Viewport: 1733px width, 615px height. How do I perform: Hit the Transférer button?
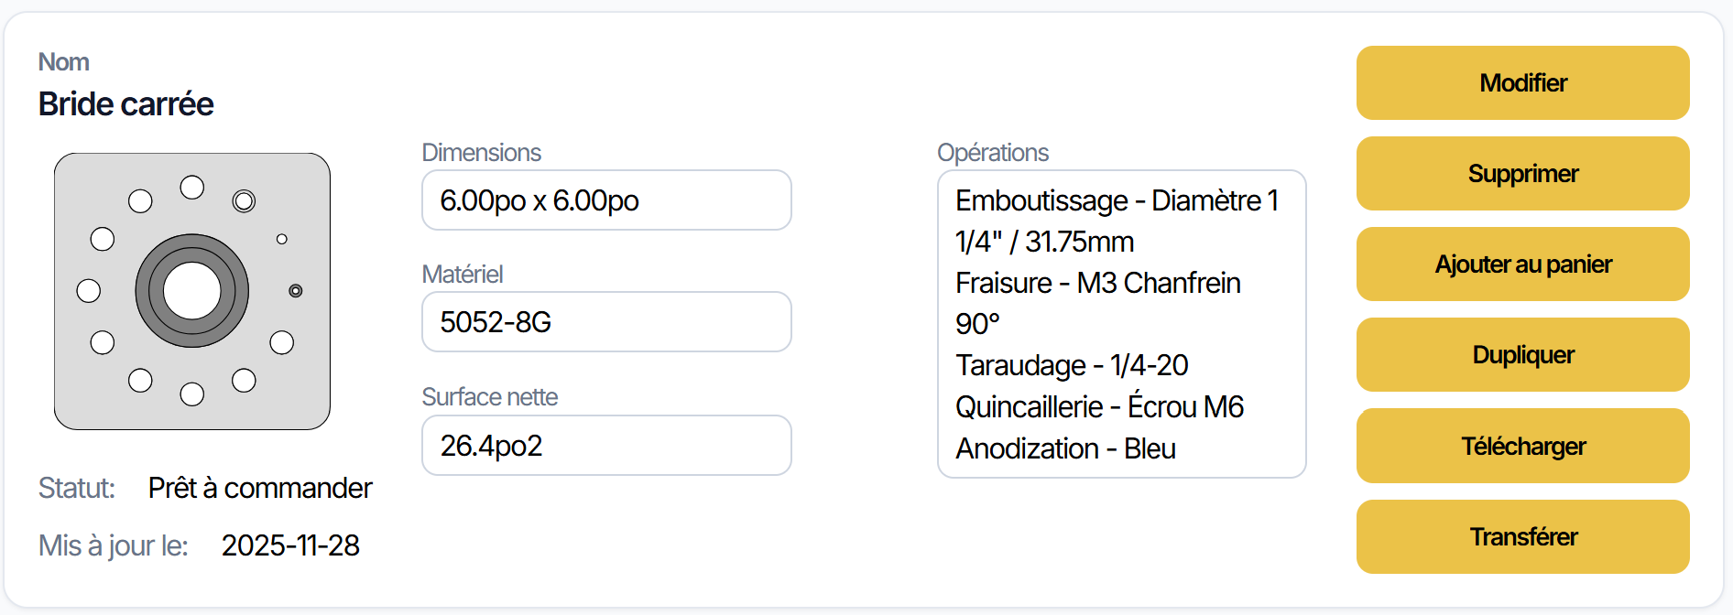point(1522,536)
